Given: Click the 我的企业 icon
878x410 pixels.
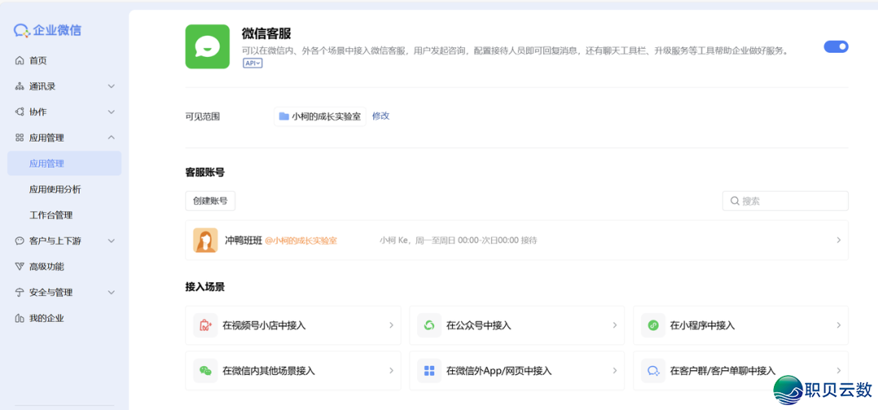Looking at the screenshot, I should (20, 318).
